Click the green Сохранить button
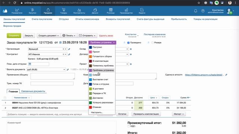The image size is (239, 134). click(x=14, y=36)
